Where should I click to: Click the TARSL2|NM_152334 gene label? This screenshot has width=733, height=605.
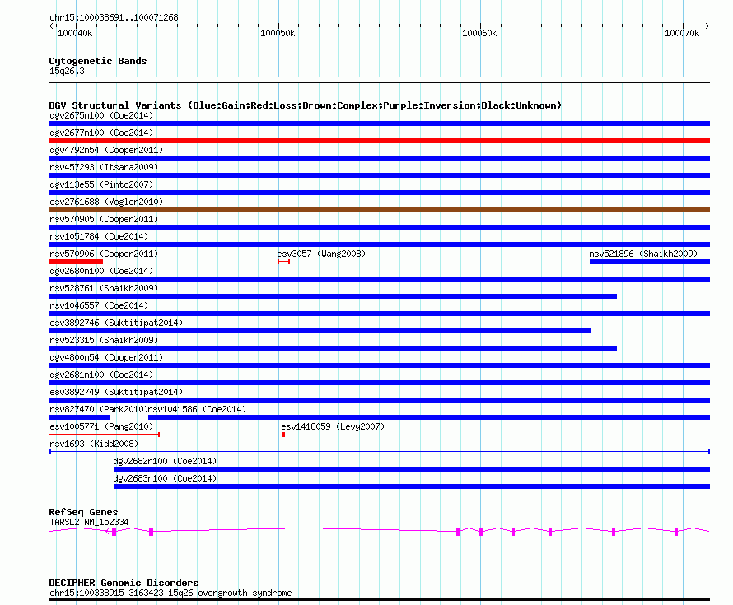[89, 522]
